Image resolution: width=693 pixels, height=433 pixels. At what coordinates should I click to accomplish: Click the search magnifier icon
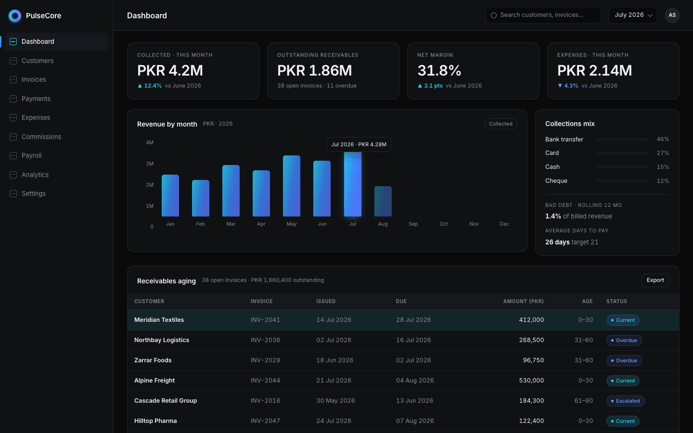pos(494,15)
